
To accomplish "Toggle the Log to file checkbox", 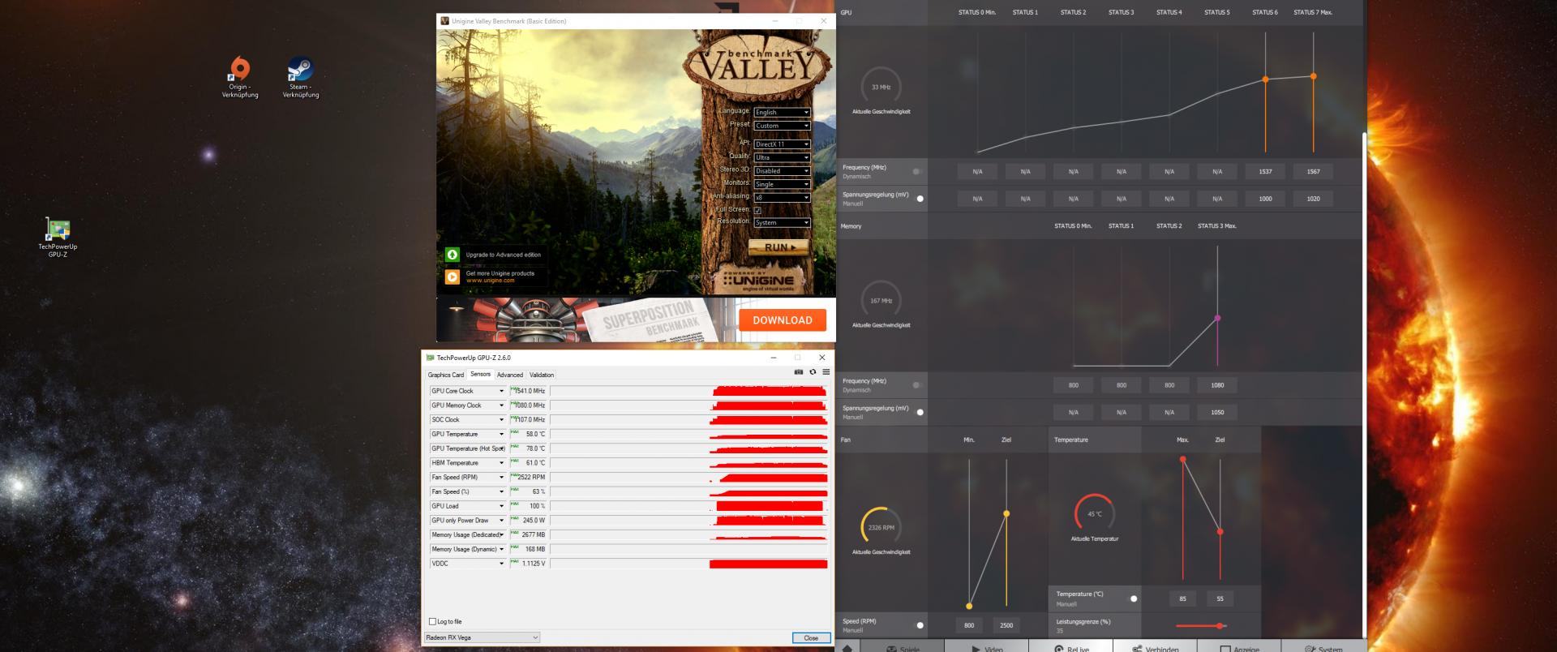I will [432, 622].
